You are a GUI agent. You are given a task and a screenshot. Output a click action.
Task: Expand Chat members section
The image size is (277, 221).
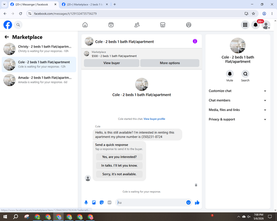pyautogui.click(x=238, y=101)
